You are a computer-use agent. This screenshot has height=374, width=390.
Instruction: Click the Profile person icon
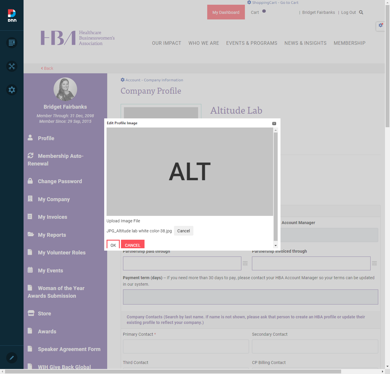pos(30,138)
